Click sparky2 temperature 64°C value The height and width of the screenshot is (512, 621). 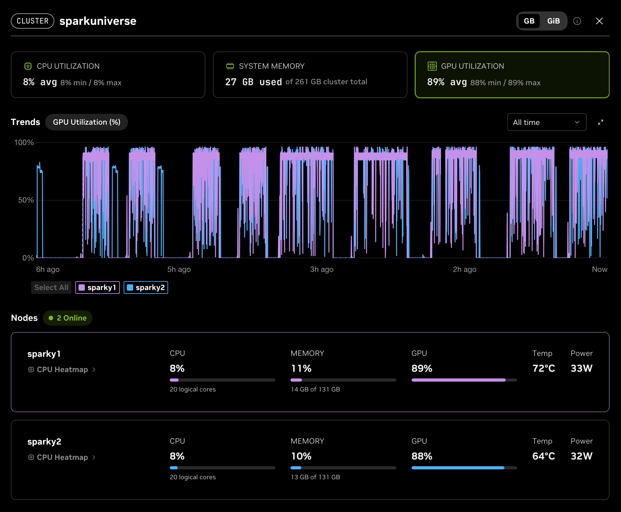tap(544, 456)
